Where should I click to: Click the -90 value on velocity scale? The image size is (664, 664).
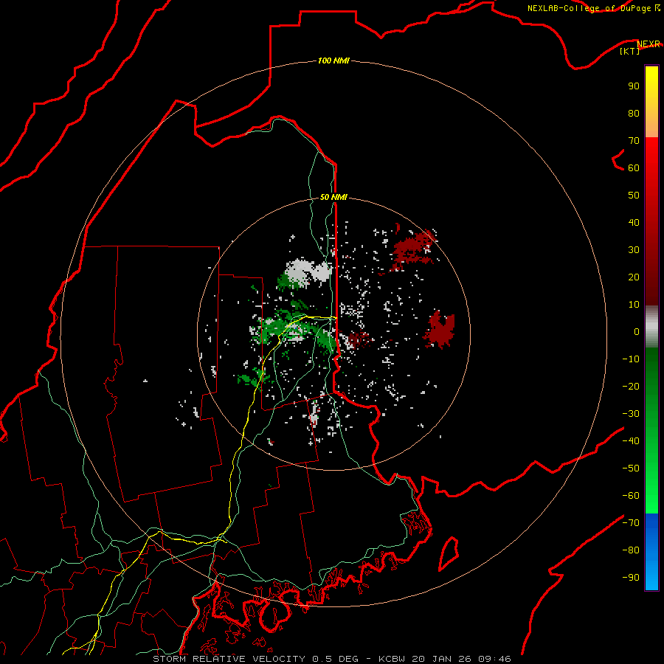point(631,577)
